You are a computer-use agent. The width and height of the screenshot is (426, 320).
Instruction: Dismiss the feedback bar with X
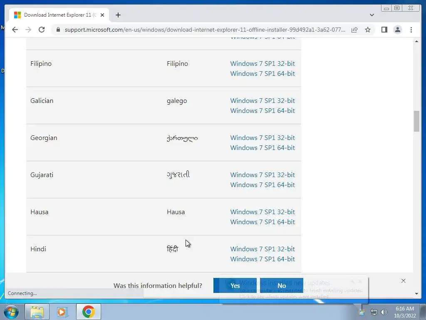pos(404,281)
